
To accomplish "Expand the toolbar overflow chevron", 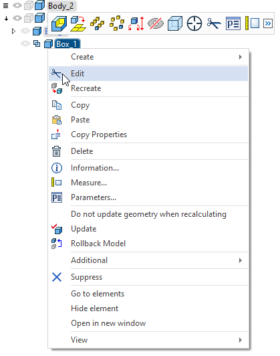I will pyautogui.click(x=268, y=23).
